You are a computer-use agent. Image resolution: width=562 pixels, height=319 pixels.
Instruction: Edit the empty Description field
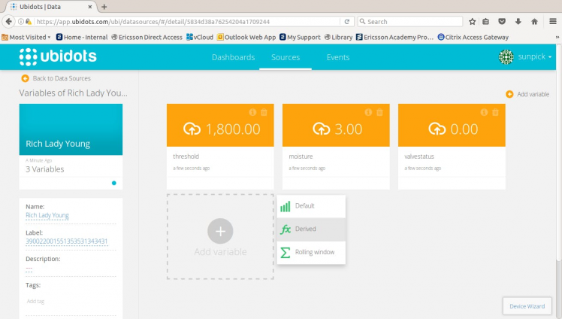pyautogui.click(x=29, y=269)
